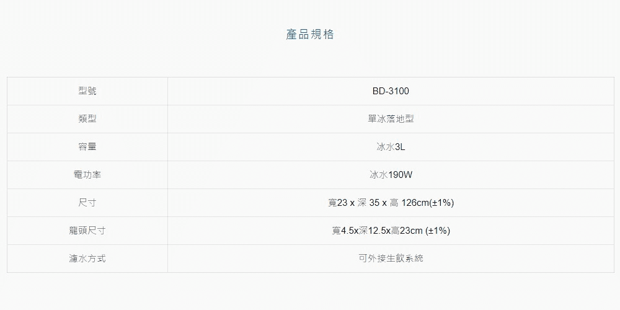
Task: Click the 高23cm faucet height text
Action: pyautogui.click(x=407, y=231)
